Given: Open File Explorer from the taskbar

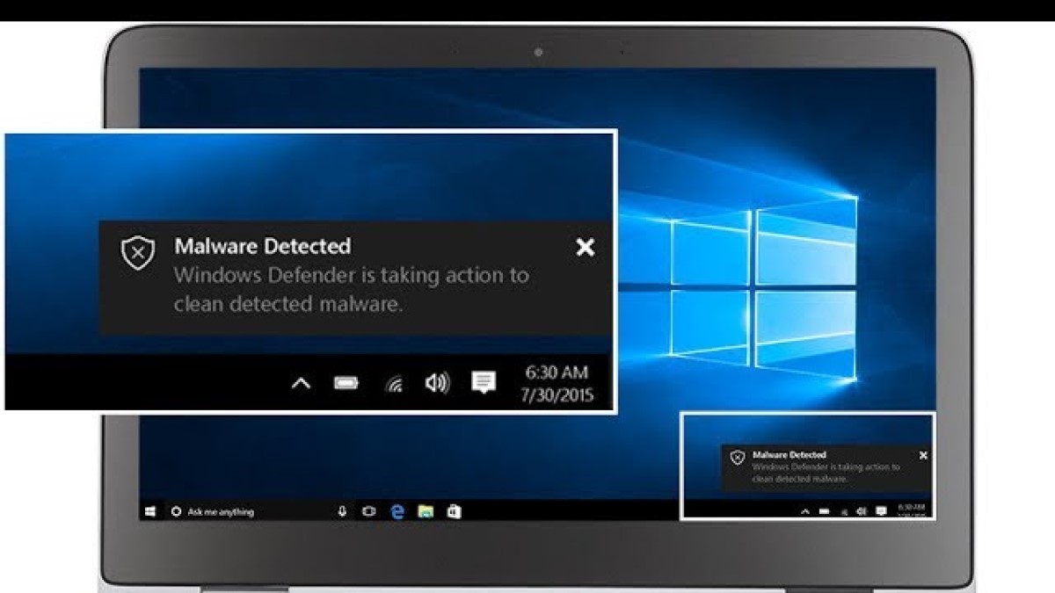Looking at the screenshot, I should pos(426,511).
